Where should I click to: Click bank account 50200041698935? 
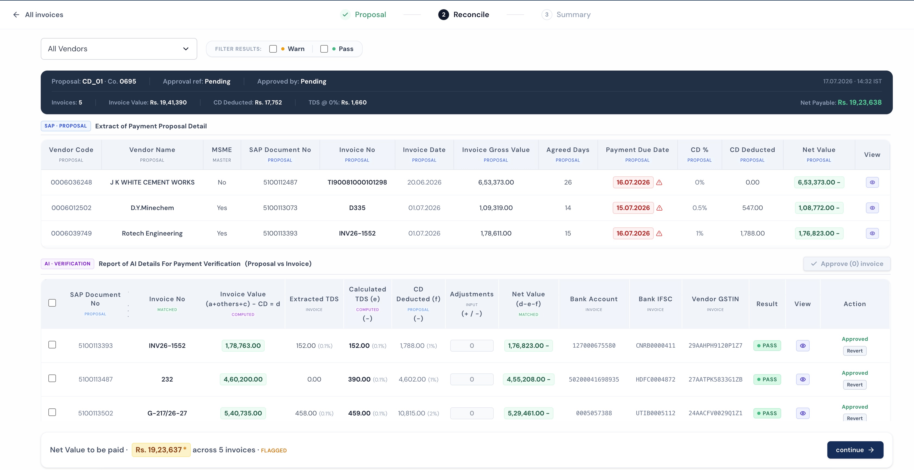coord(594,379)
